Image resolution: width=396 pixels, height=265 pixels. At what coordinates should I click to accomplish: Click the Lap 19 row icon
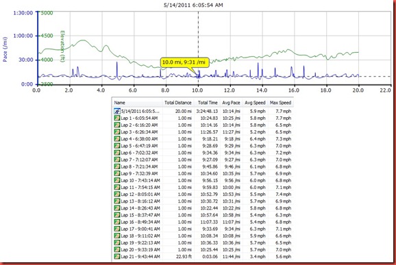coord(117,242)
